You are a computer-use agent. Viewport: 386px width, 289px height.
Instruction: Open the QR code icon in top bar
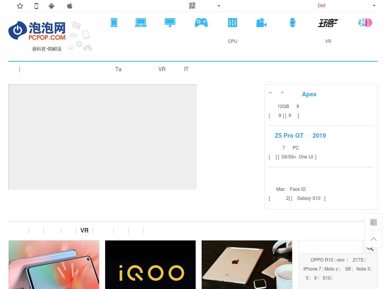(x=192, y=6)
